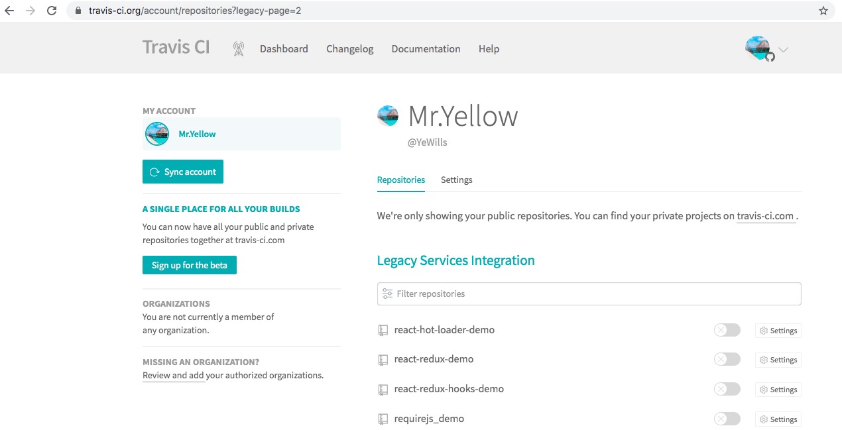This screenshot has width=842, height=430.
Task: Click the large profile avatar next to the Mr.Yellow heading
Action: (388, 115)
